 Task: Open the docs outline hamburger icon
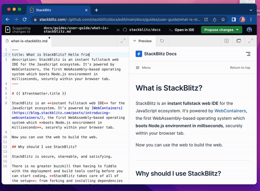tap(248, 54)
